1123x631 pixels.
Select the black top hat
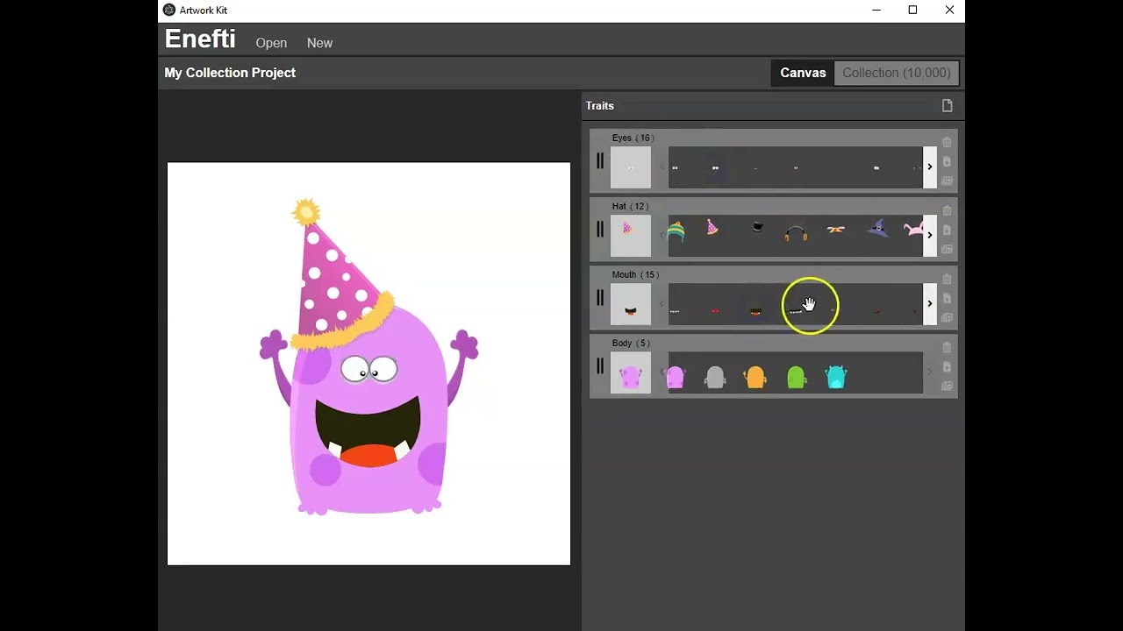[757, 228]
